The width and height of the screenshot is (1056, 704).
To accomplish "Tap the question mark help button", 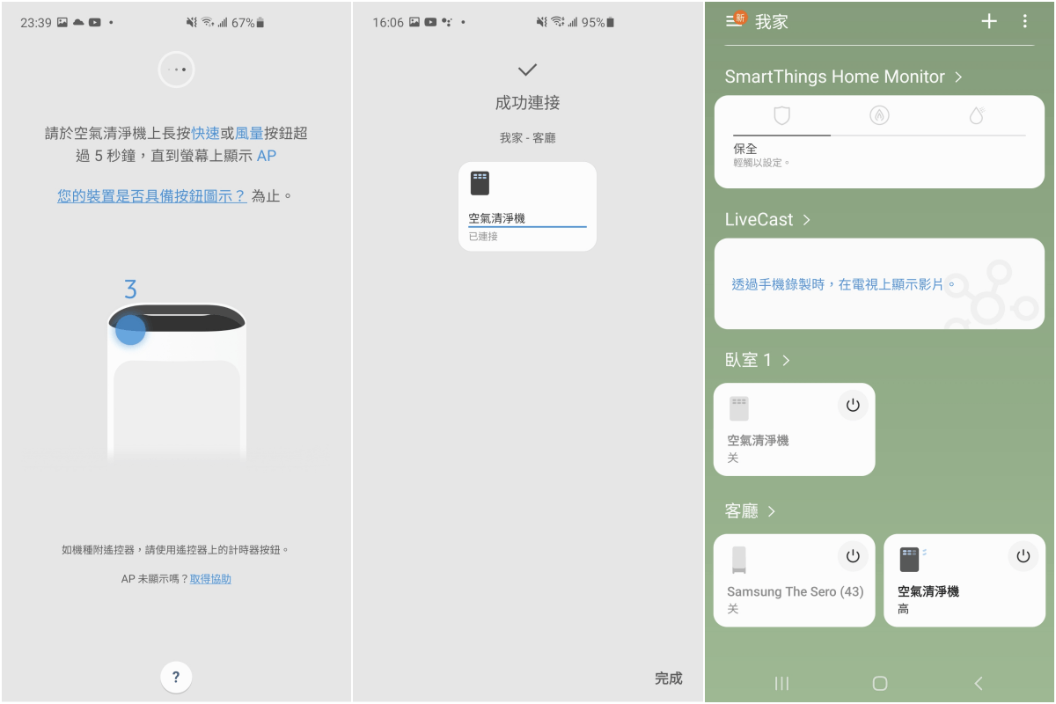I will click(x=176, y=677).
